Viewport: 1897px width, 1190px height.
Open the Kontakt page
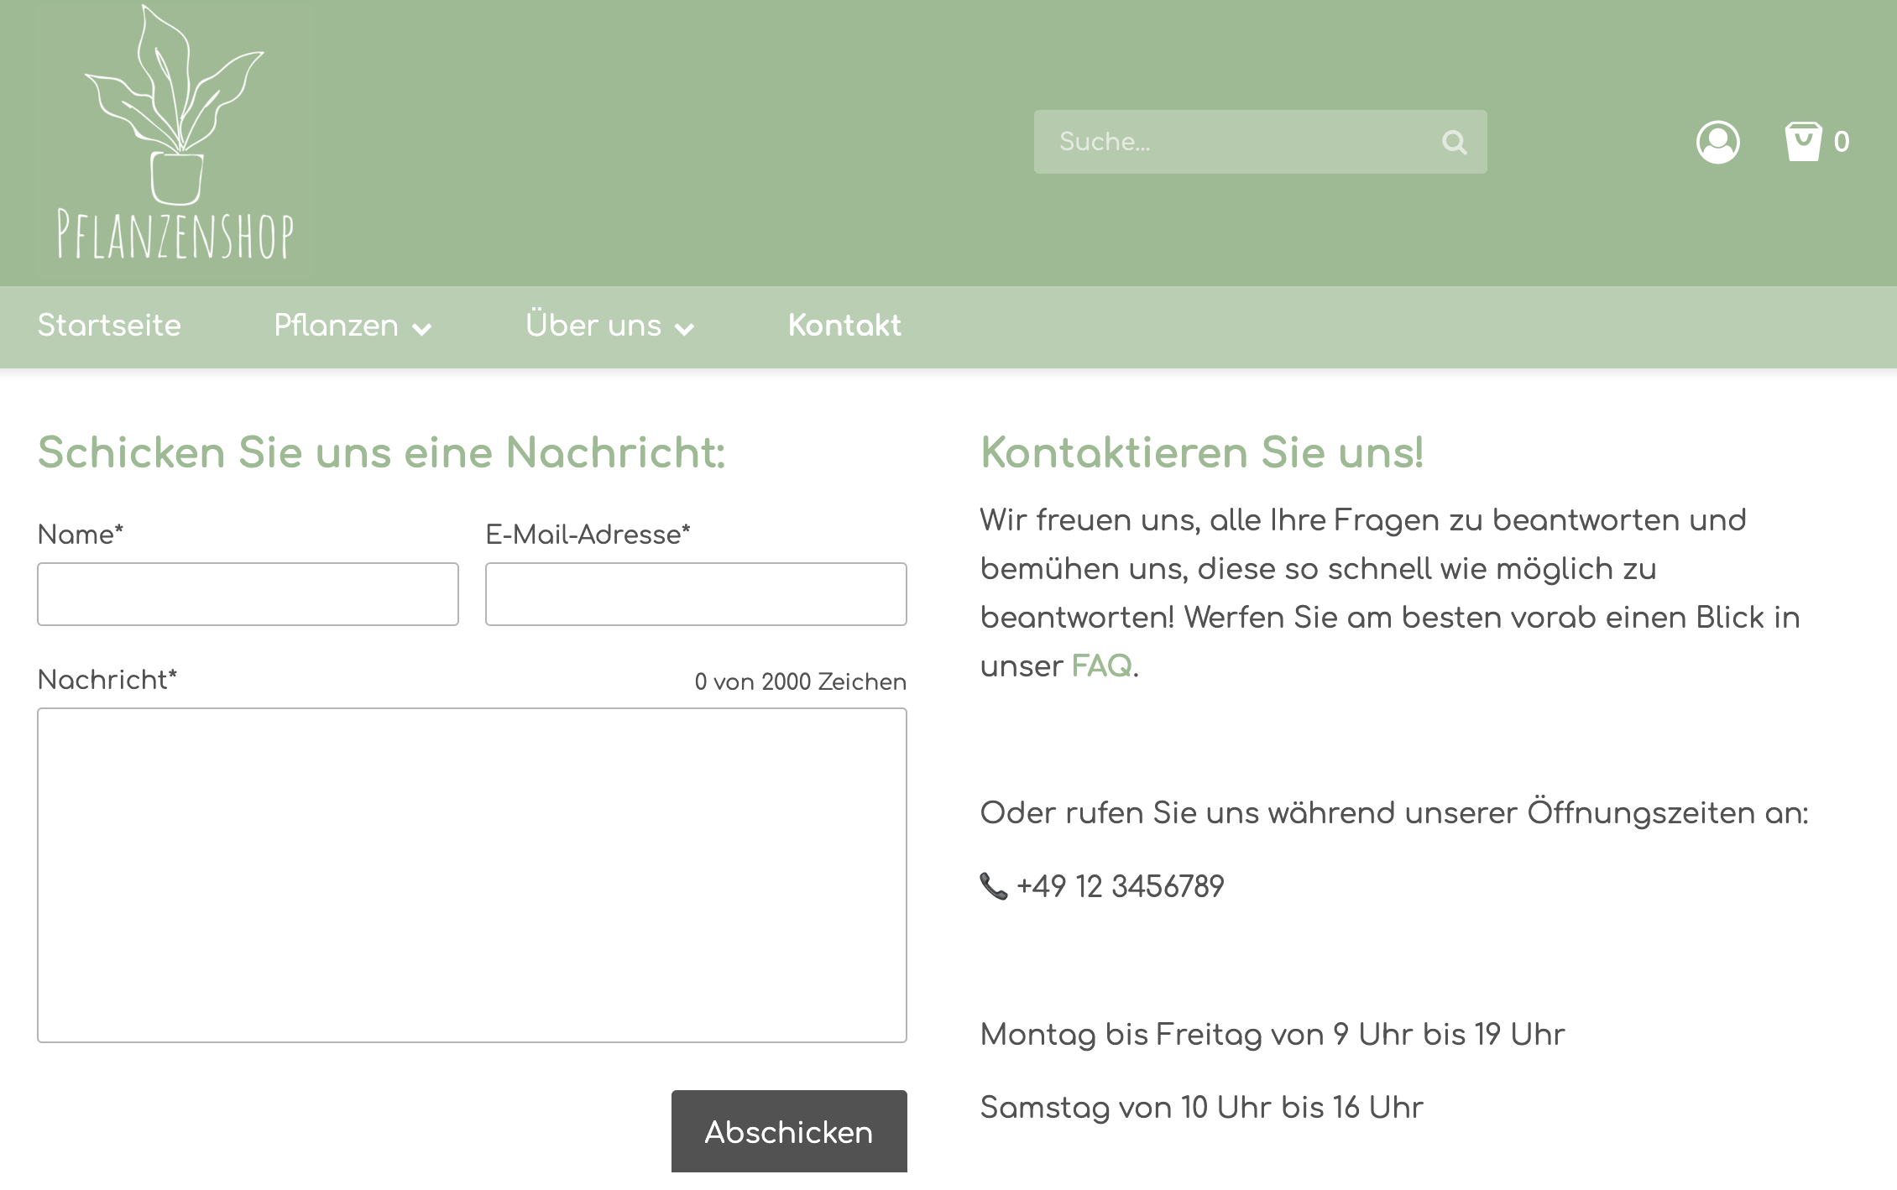coord(844,326)
